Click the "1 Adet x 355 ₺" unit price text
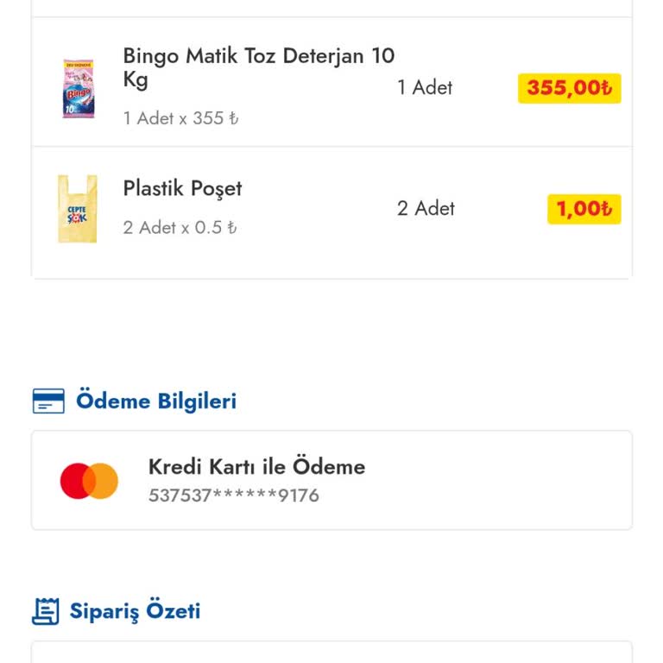 click(x=180, y=118)
